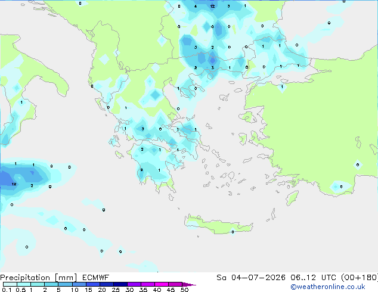Click the '0' value on Crete's south coast
This screenshot has height=292, width=378.
click(233, 232)
